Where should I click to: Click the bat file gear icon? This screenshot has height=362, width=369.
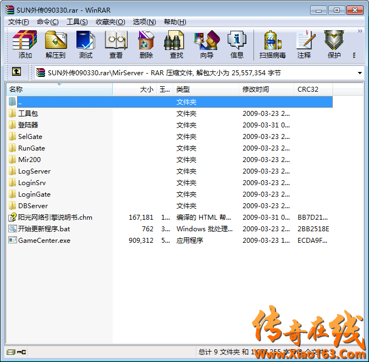[12, 229]
